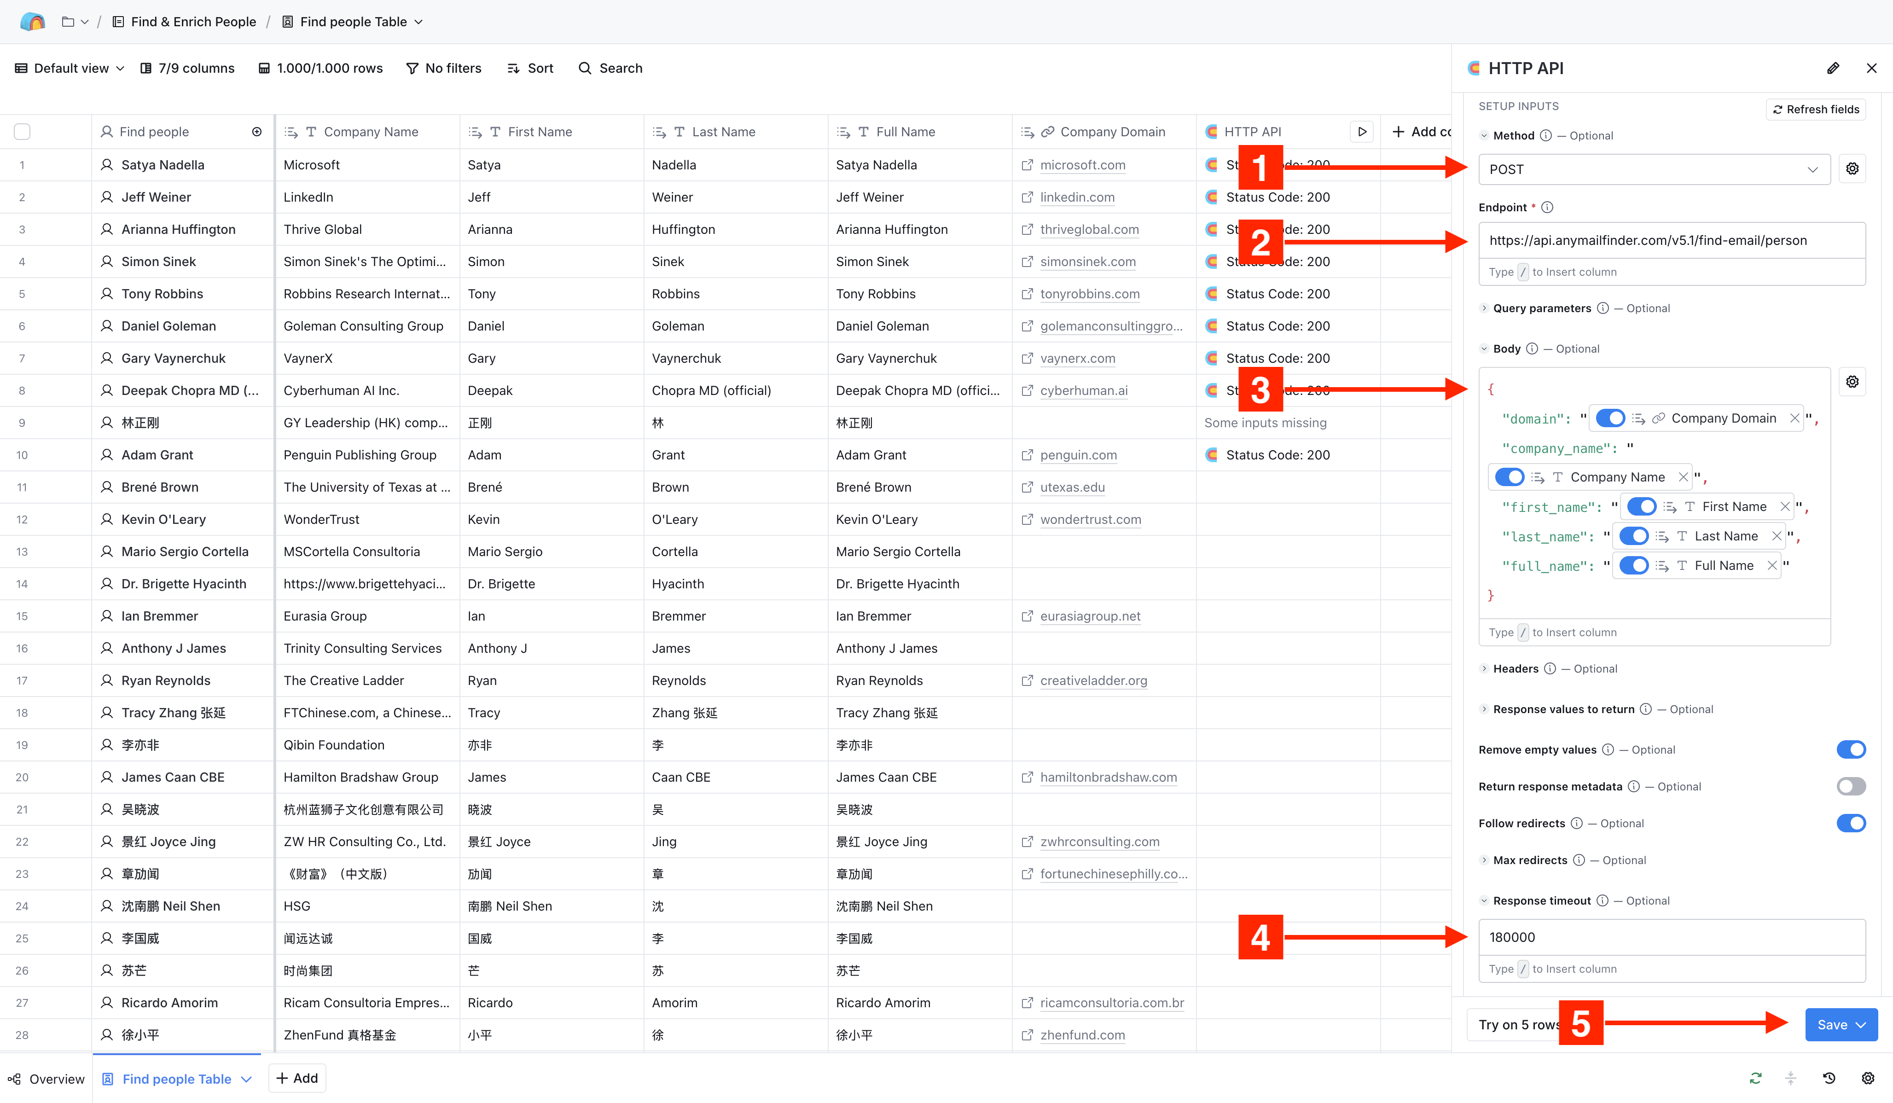This screenshot has height=1103, width=1893.
Task: Switch to the Overview tab
Action: click(46, 1079)
